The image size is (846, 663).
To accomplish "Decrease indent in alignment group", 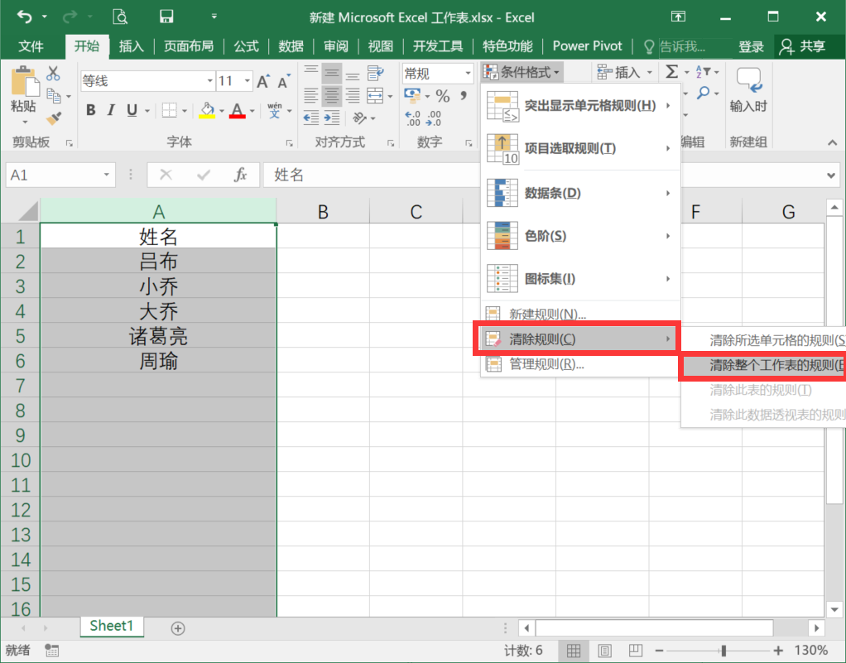I will pos(311,118).
